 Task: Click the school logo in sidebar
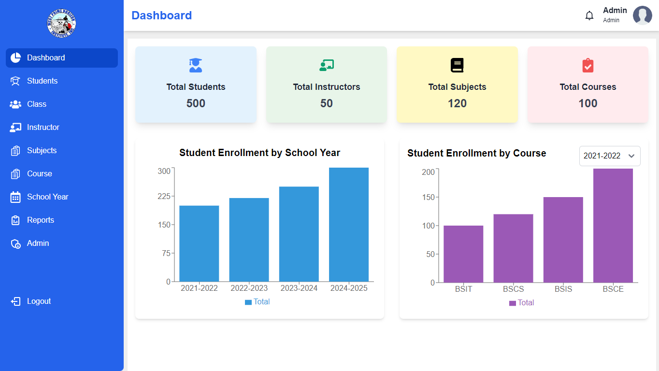61,23
